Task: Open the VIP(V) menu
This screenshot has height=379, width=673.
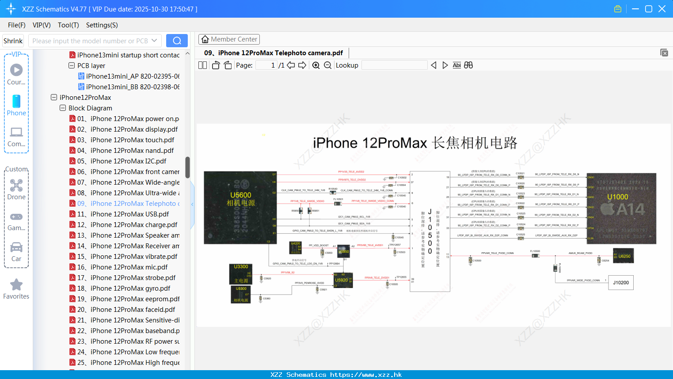Action: [42, 25]
